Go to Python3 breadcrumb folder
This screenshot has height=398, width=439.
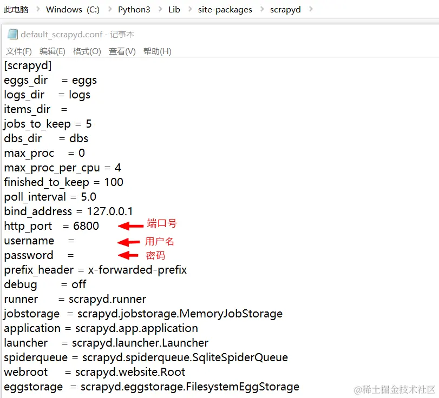click(x=134, y=10)
